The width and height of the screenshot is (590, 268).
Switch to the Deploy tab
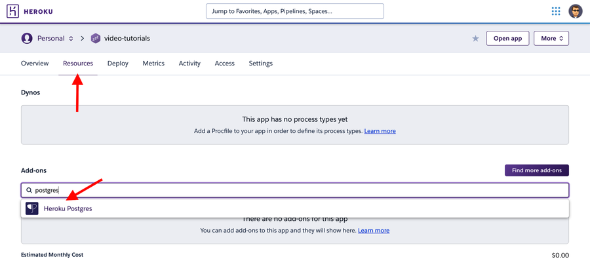118,64
